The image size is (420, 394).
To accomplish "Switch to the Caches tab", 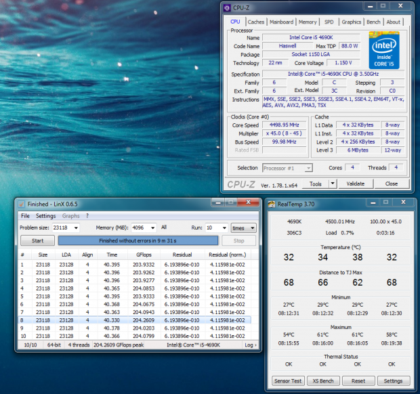I will click(256, 22).
